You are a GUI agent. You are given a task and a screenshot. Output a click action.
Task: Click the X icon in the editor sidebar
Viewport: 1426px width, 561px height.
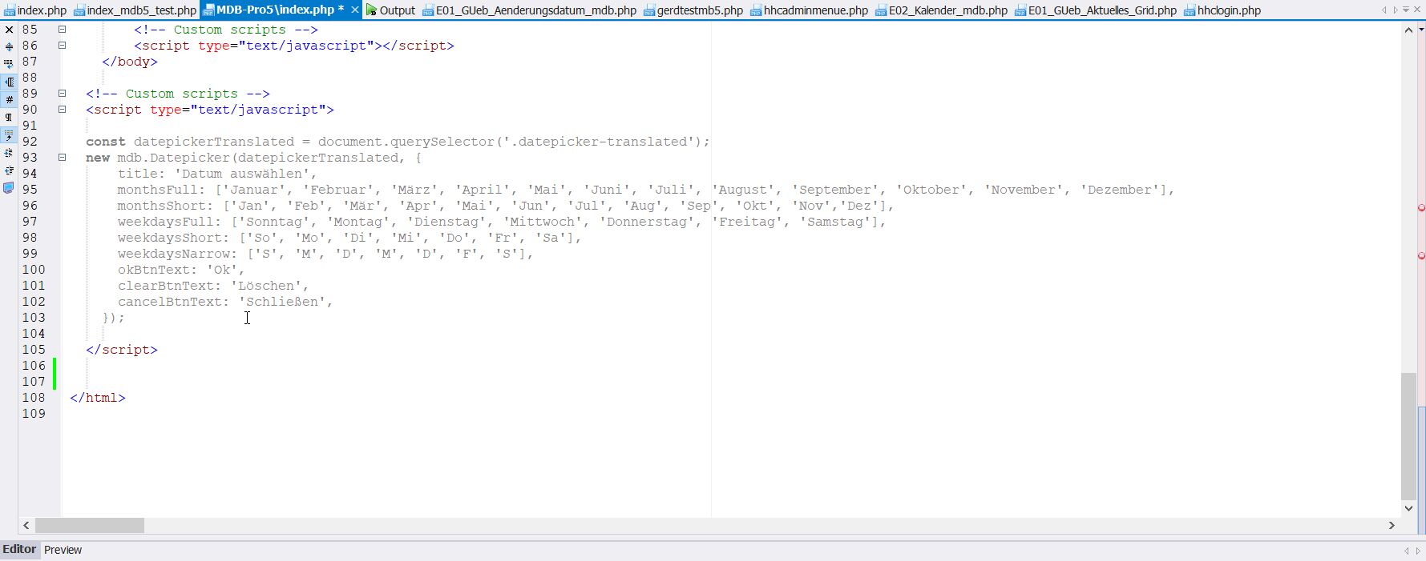(9, 30)
